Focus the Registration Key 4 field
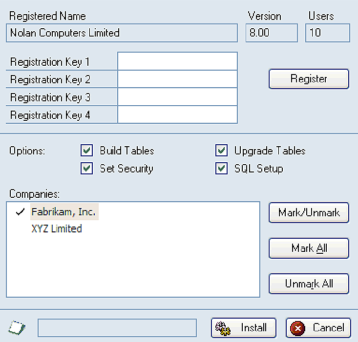The height and width of the screenshot is (342, 358). pos(177,115)
